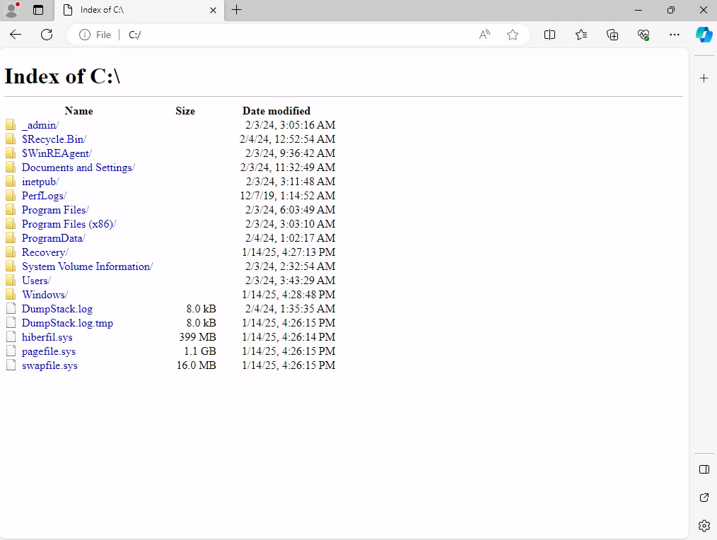717x540 pixels.
Task: Select the Index of C:\ tab
Action: (x=139, y=10)
